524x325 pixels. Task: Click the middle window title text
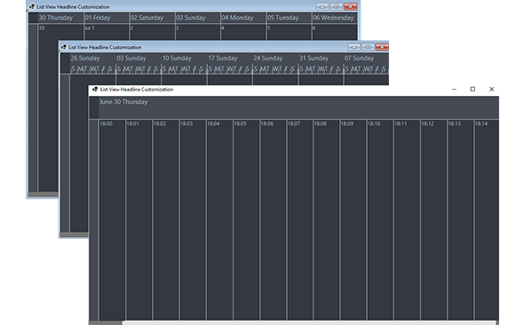tap(105, 47)
